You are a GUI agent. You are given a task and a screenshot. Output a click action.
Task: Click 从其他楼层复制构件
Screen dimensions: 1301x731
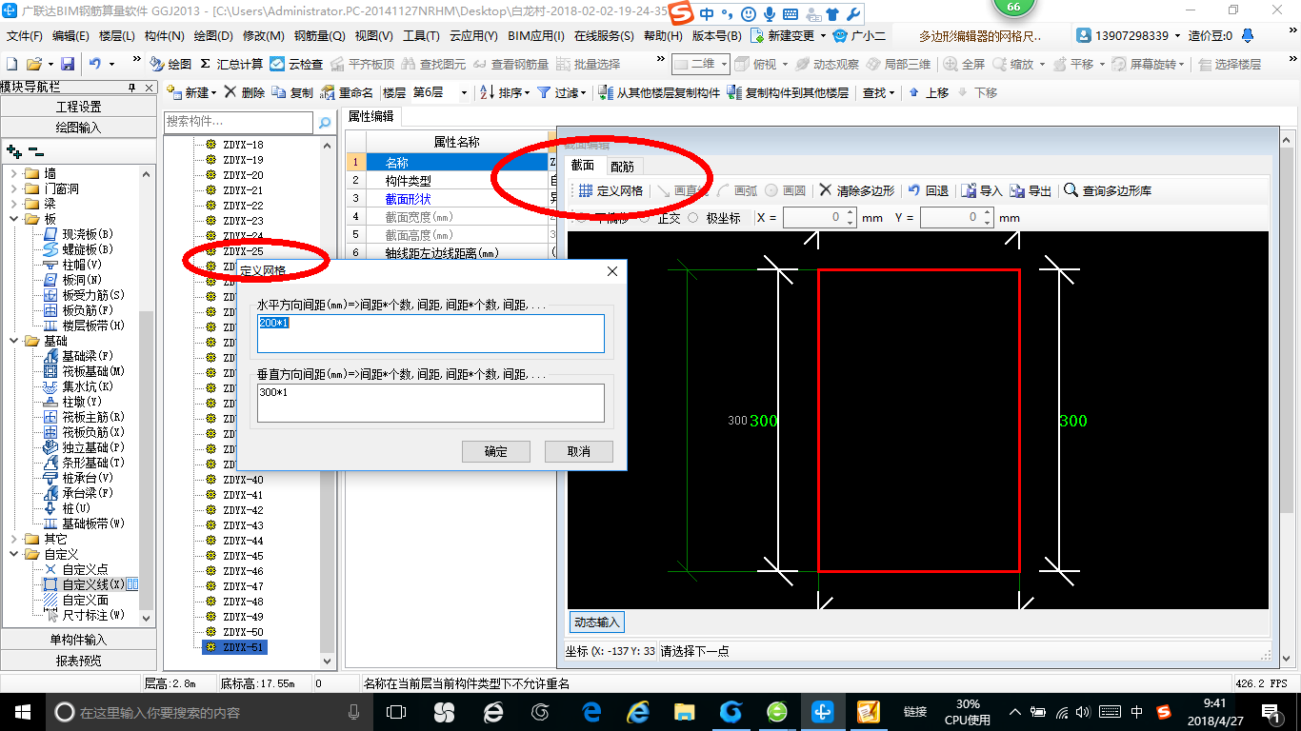coord(659,92)
